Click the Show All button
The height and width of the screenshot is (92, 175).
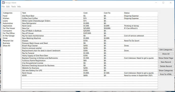166,54
